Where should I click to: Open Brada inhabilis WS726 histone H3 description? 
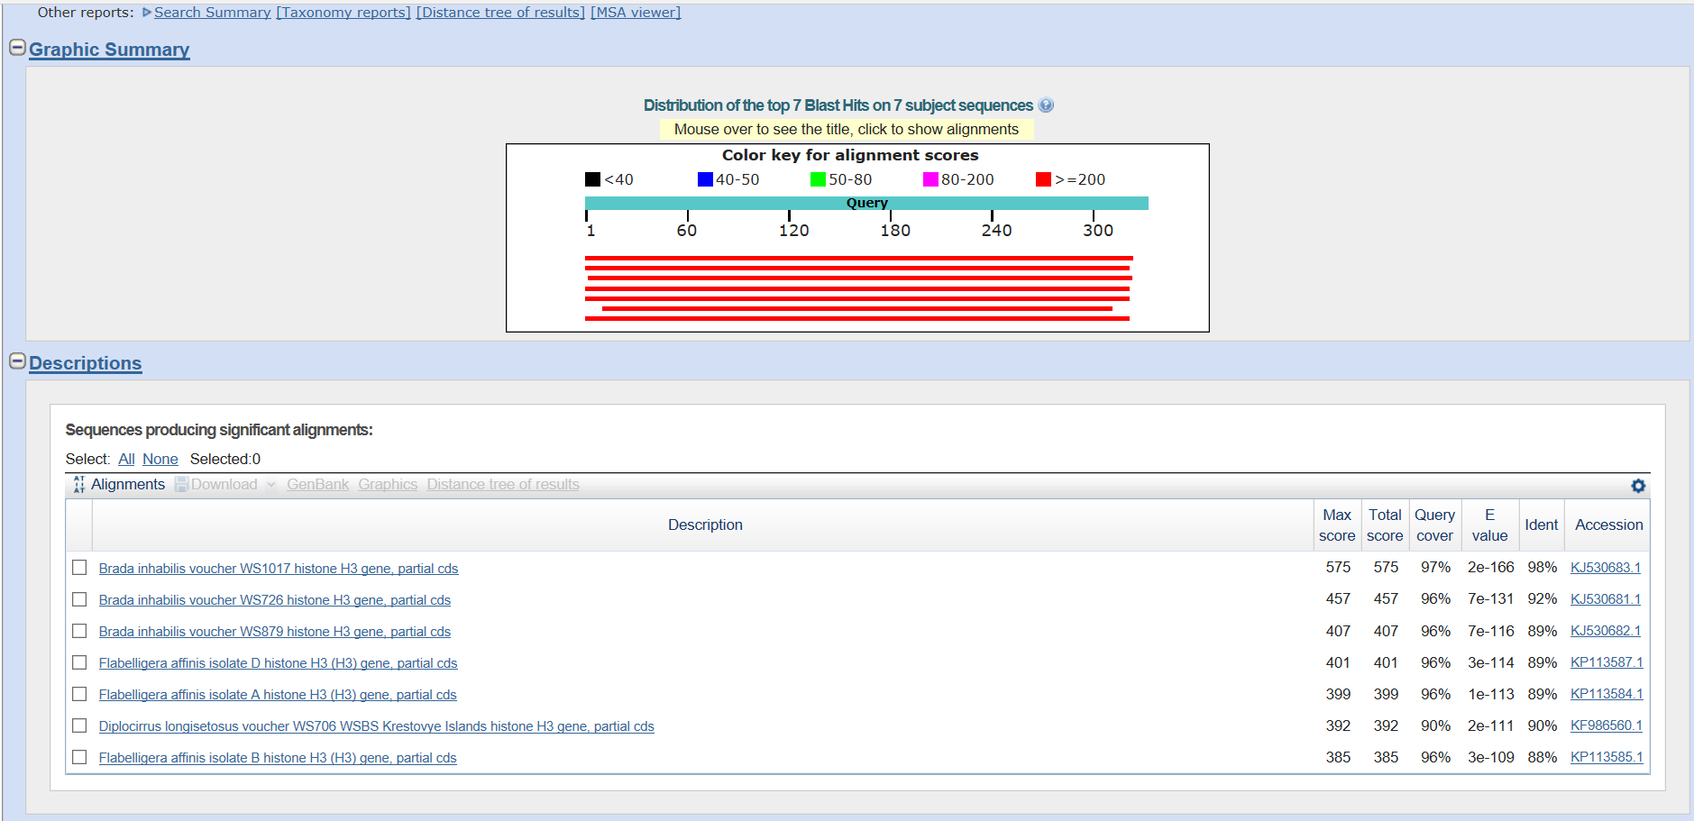274,600
